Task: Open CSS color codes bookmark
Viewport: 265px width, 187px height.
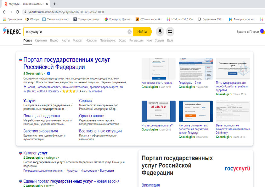Action: tap(149, 19)
